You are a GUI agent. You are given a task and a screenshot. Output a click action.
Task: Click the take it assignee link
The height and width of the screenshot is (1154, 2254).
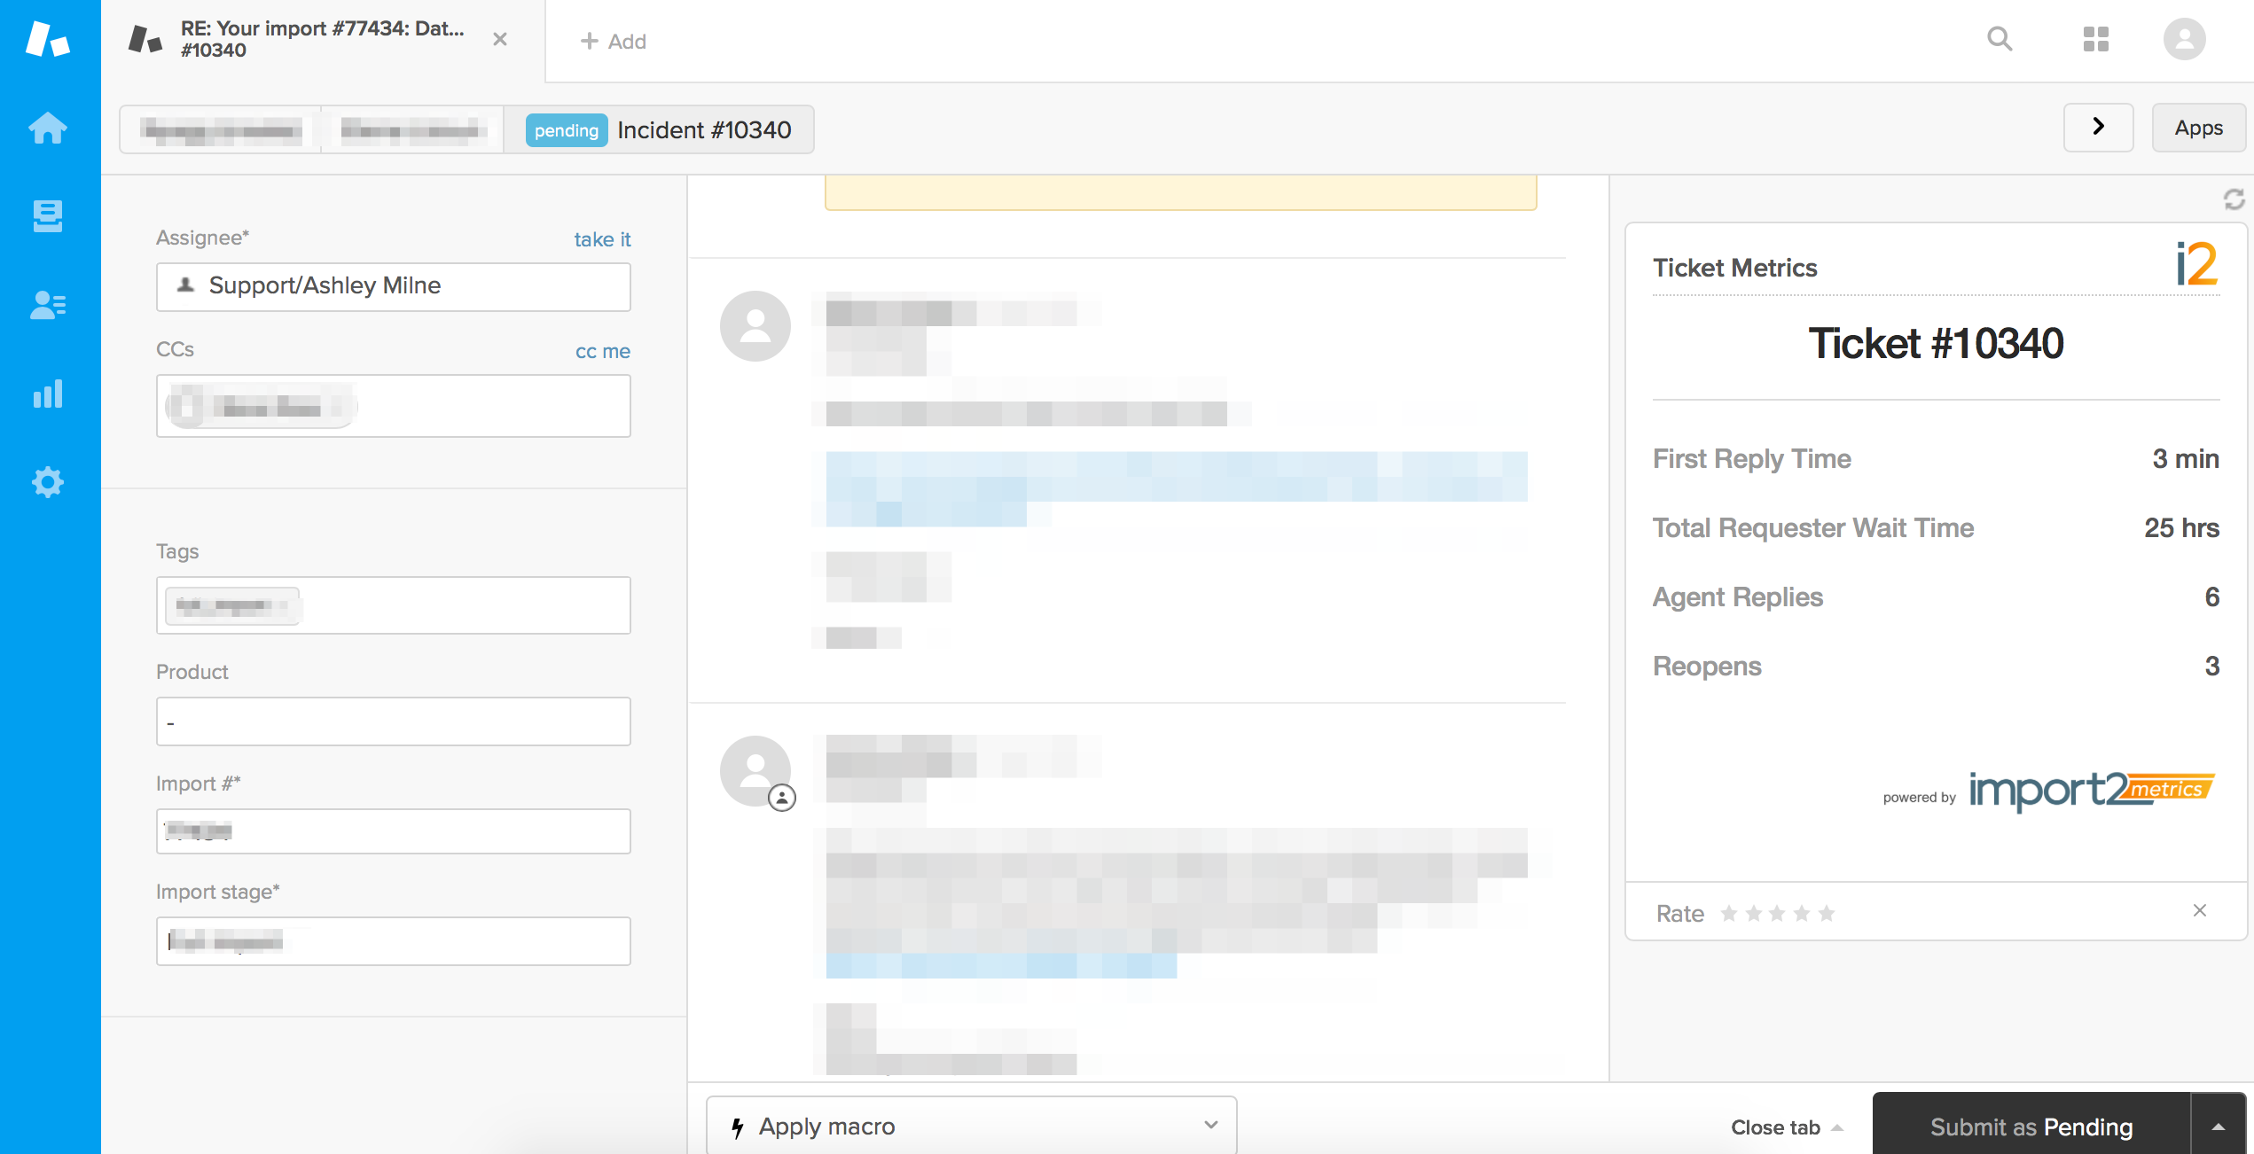602,238
